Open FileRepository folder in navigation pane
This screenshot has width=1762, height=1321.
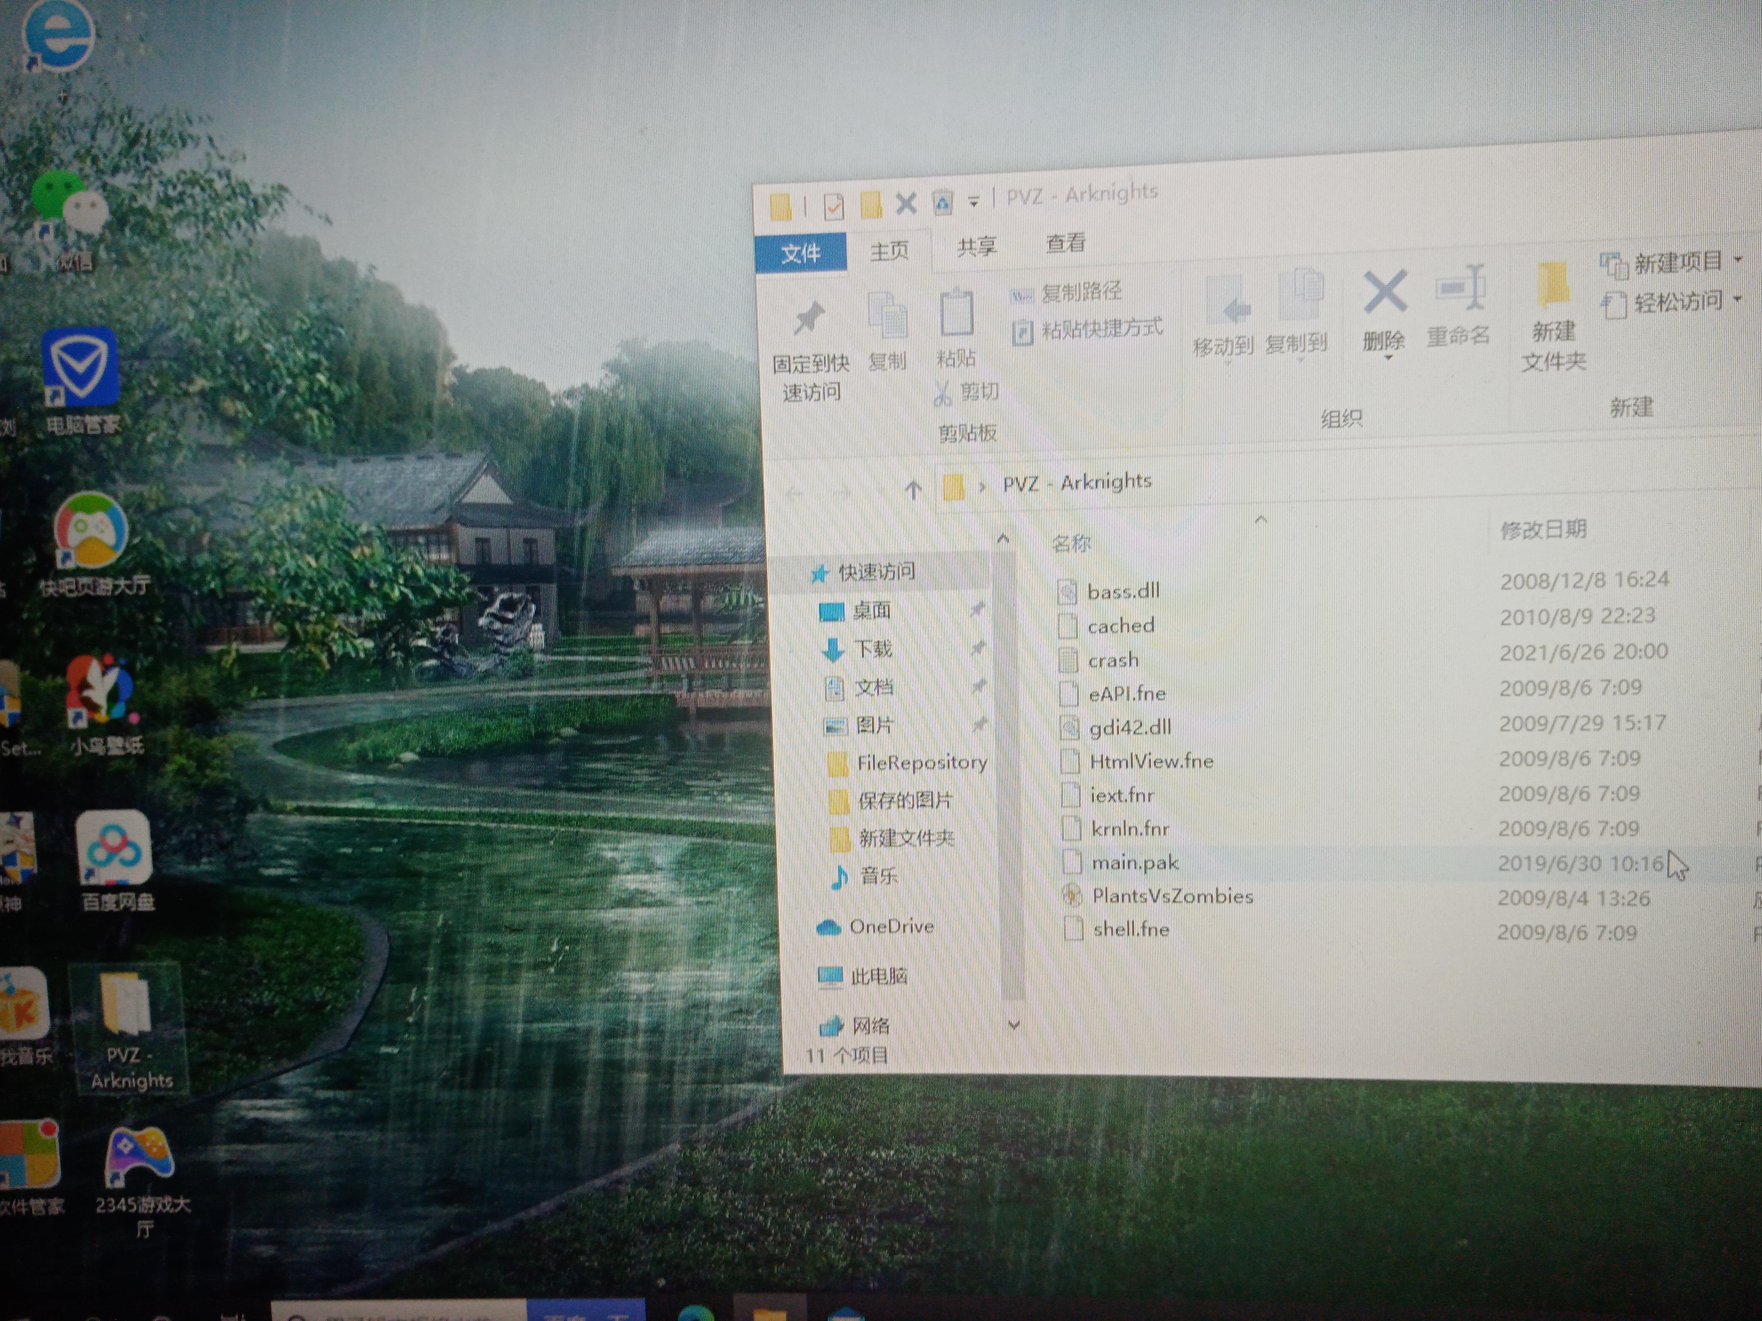pyautogui.click(x=906, y=763)
